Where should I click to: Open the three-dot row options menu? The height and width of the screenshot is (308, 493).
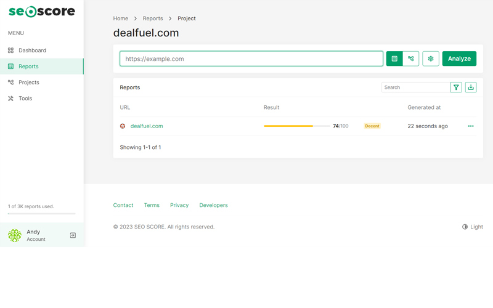471,126
